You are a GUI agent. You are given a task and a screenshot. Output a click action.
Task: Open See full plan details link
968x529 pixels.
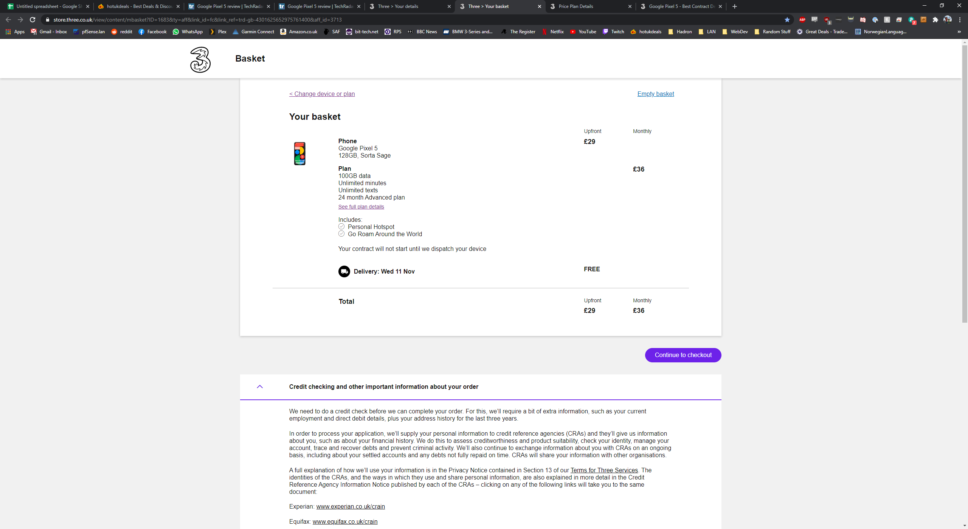pos(361,207)
